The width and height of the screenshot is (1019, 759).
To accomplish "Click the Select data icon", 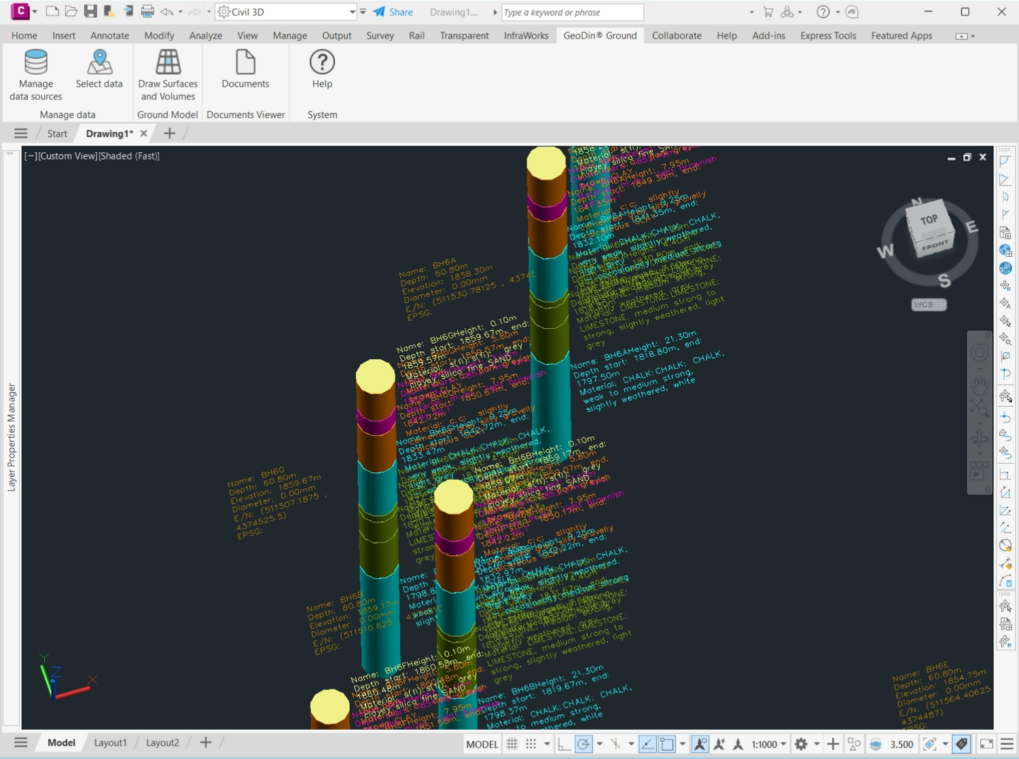I will [x=99, y=69].
